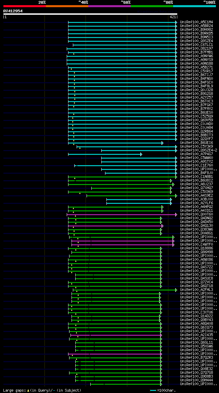The image size is (219, 393).
Task: Select the UniRef100_C1E760 label
Action: coord(196,165)
